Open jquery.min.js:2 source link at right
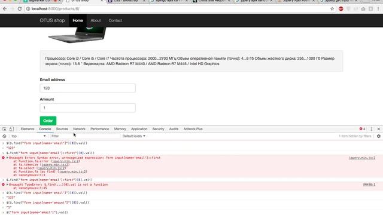Image resolution: width=383 pixels, height=215 pixels. point(362,158)
